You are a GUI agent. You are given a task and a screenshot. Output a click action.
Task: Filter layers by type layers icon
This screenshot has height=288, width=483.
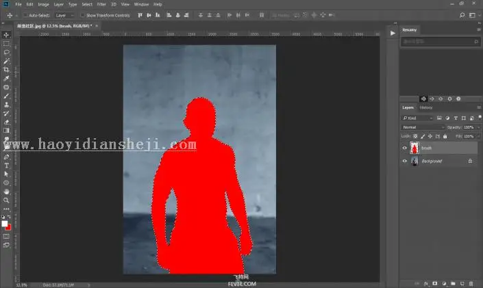click(456, 118)
